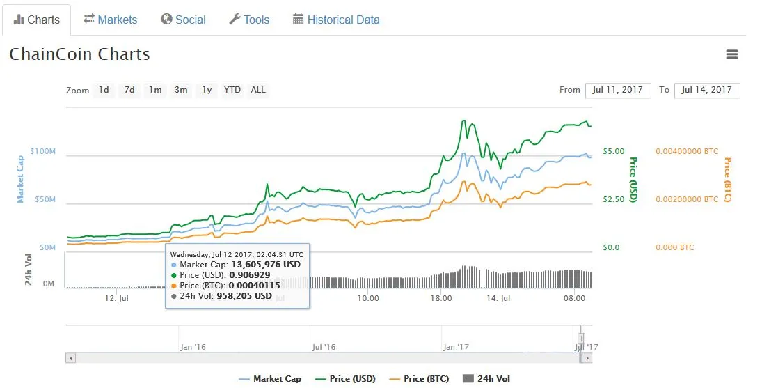The height and width of the screenshot is (388, 762).
Task: Click the tooltip Price (USD) value 0.906929
Action: pyautogui.click(x=250, y=275)
